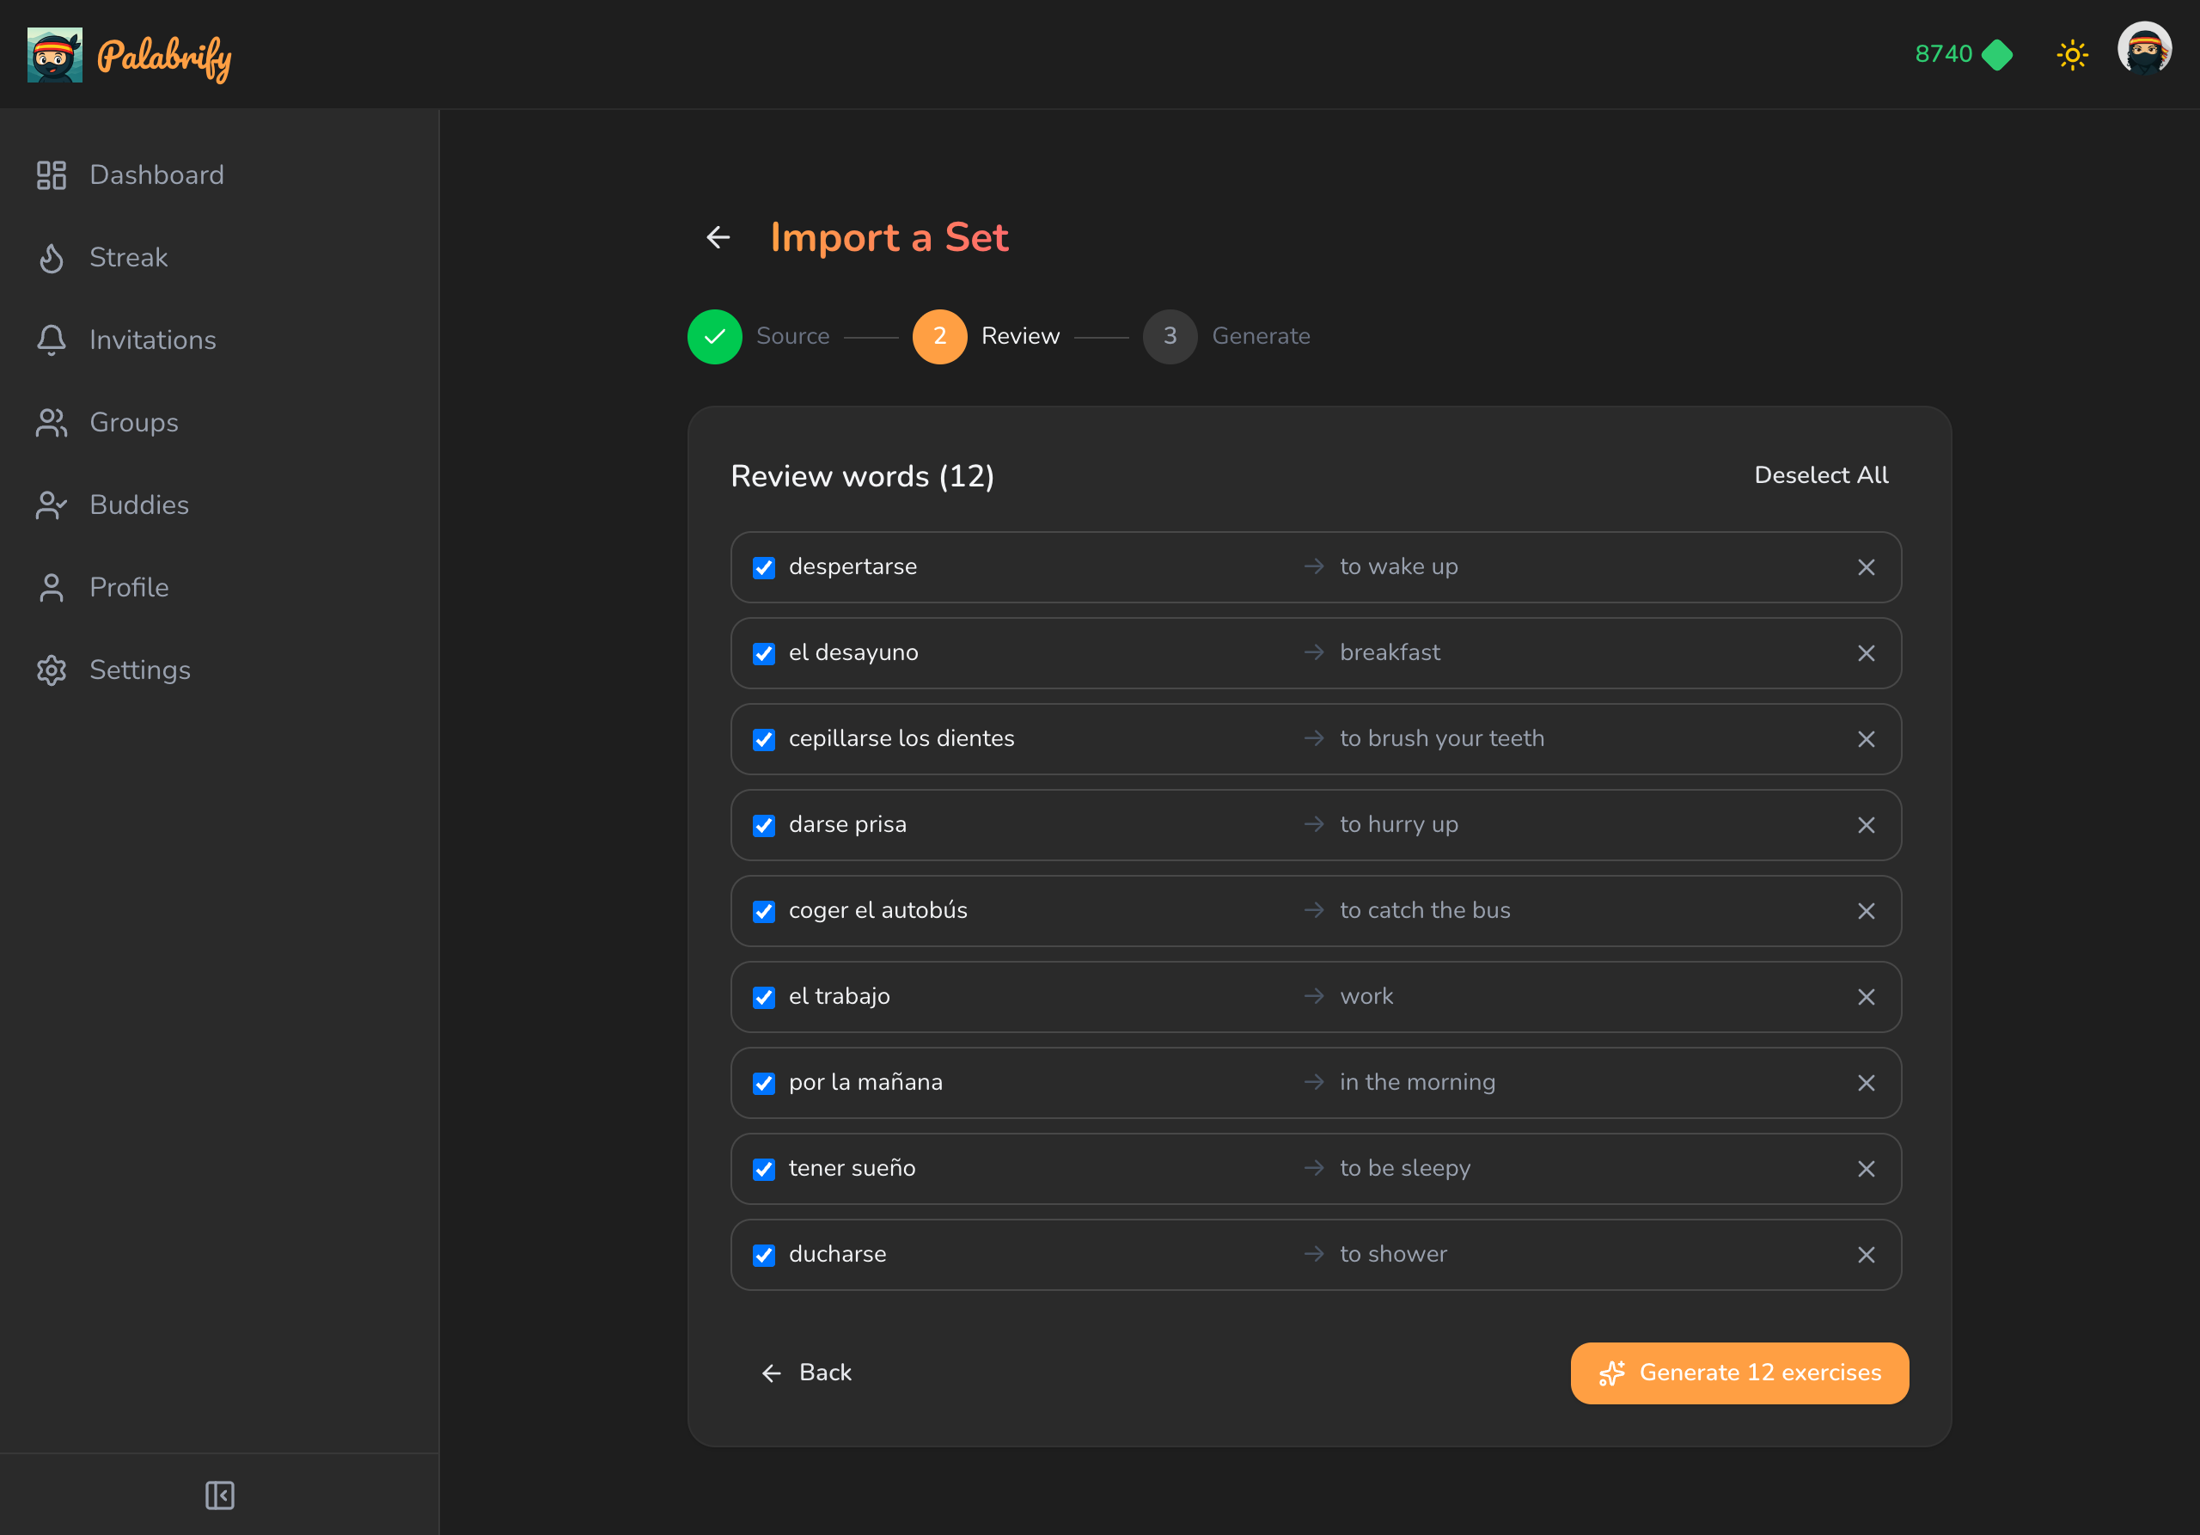Uncheck the despertarse checkbox
This screenshot has width=2200, height=1535.
pyautogui.click(x=764, y=567)
